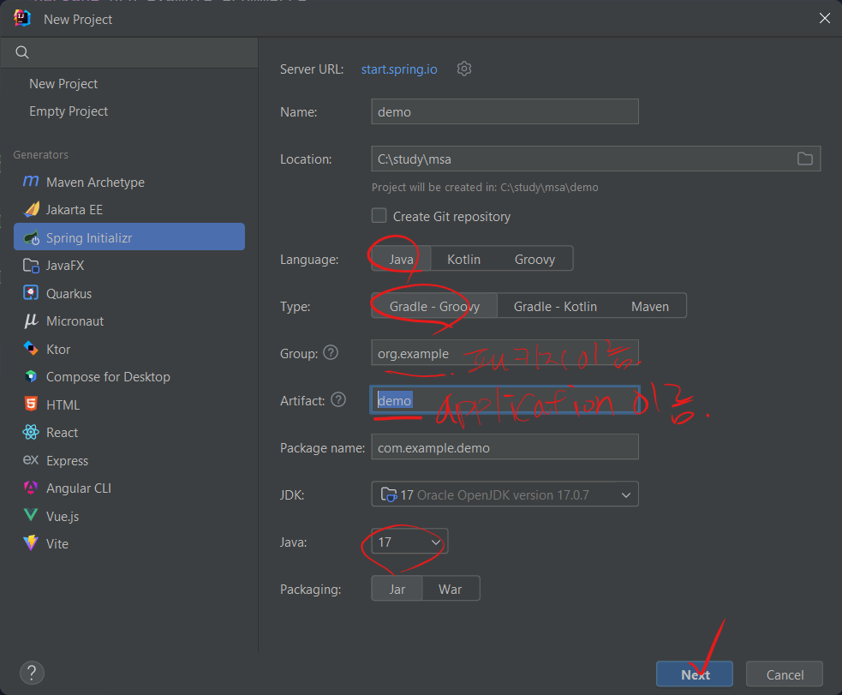This screenshot has height=695, width=842.
Task: Select Jar packaging
Action: coord(397,590)
